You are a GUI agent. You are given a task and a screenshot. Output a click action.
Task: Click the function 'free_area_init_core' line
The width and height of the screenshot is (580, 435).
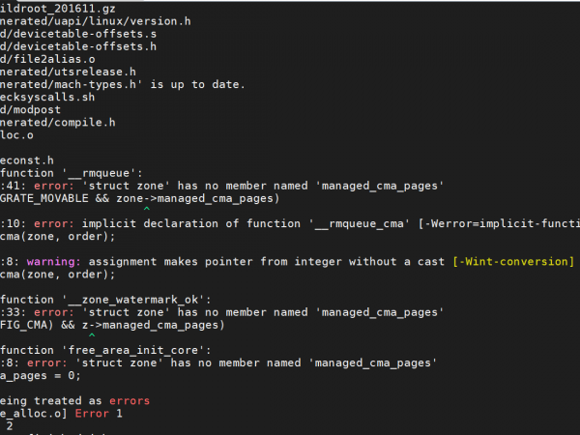pyautogui.click(x=104, y=350)
